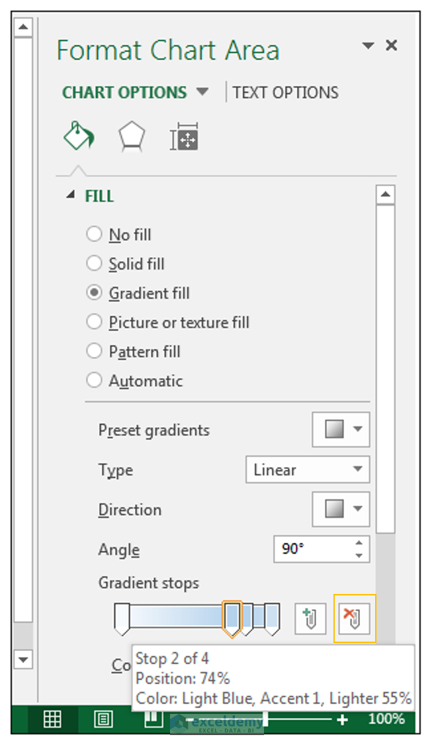Open the Effects pentagon icon
The width and height of the screenshot is (434, 745).
[x=132, y=137]
